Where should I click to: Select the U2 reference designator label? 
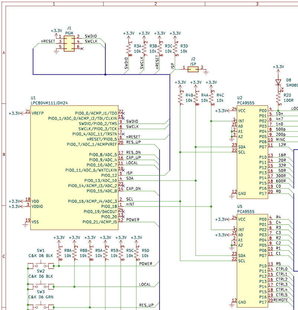tap(240, 98)
